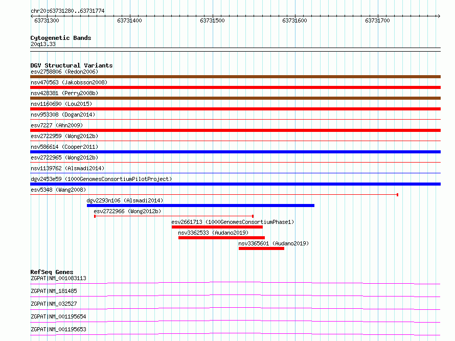Select nsv1160690 (Lou2015) label

click(61, 104)
